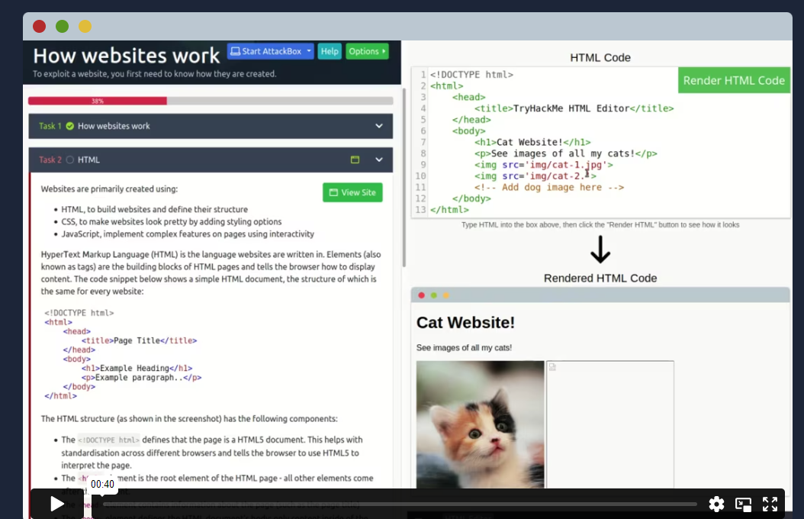804x519 pixels.
Task: Enable picture-in-picture mode icon
Action: [743, 504]
